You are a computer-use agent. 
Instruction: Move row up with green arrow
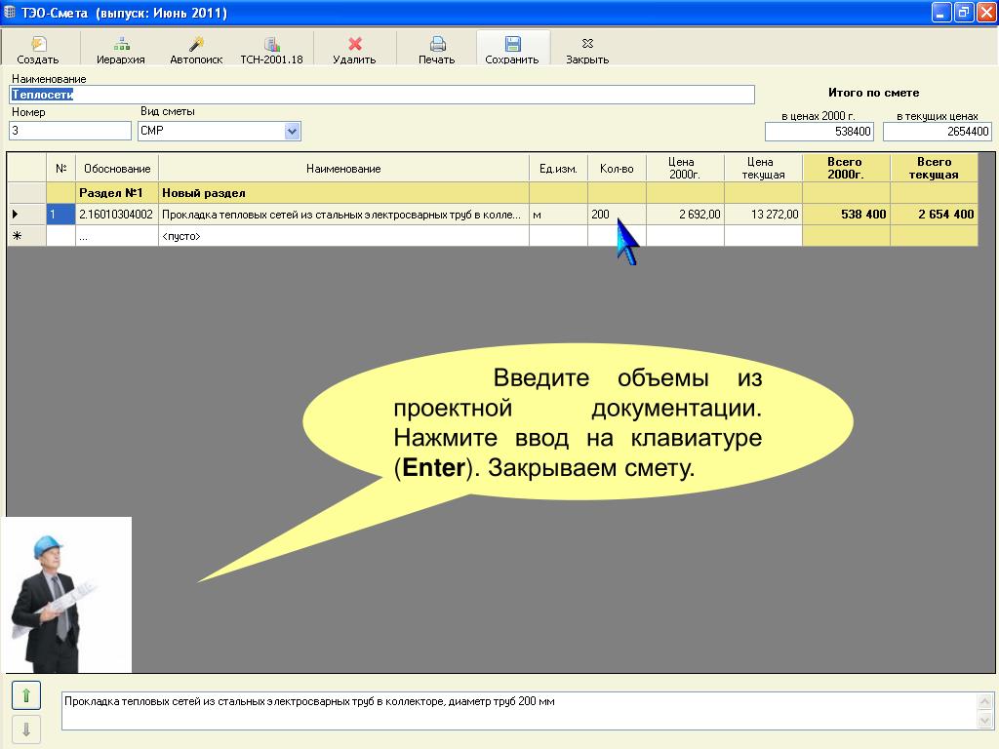point(26,694)
